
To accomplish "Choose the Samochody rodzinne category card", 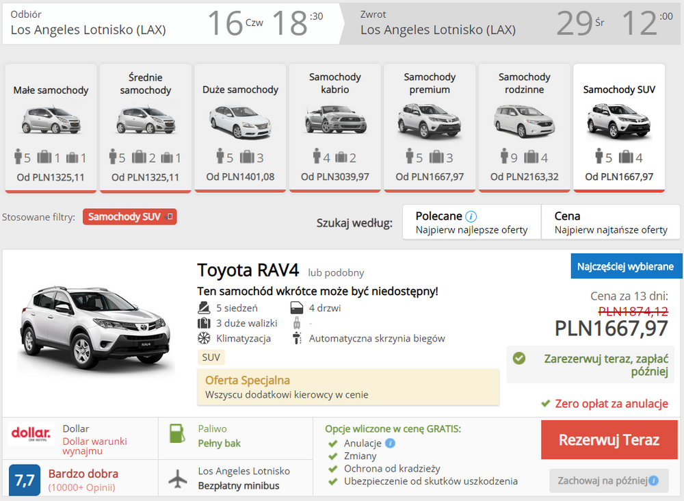I will 525,127.
